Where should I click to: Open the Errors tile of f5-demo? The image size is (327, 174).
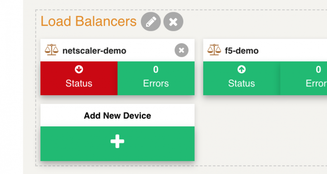[x=304, y=78]
